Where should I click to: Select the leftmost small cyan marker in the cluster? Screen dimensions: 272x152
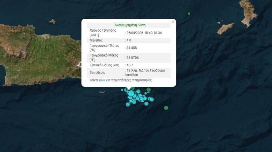(122, 90)
